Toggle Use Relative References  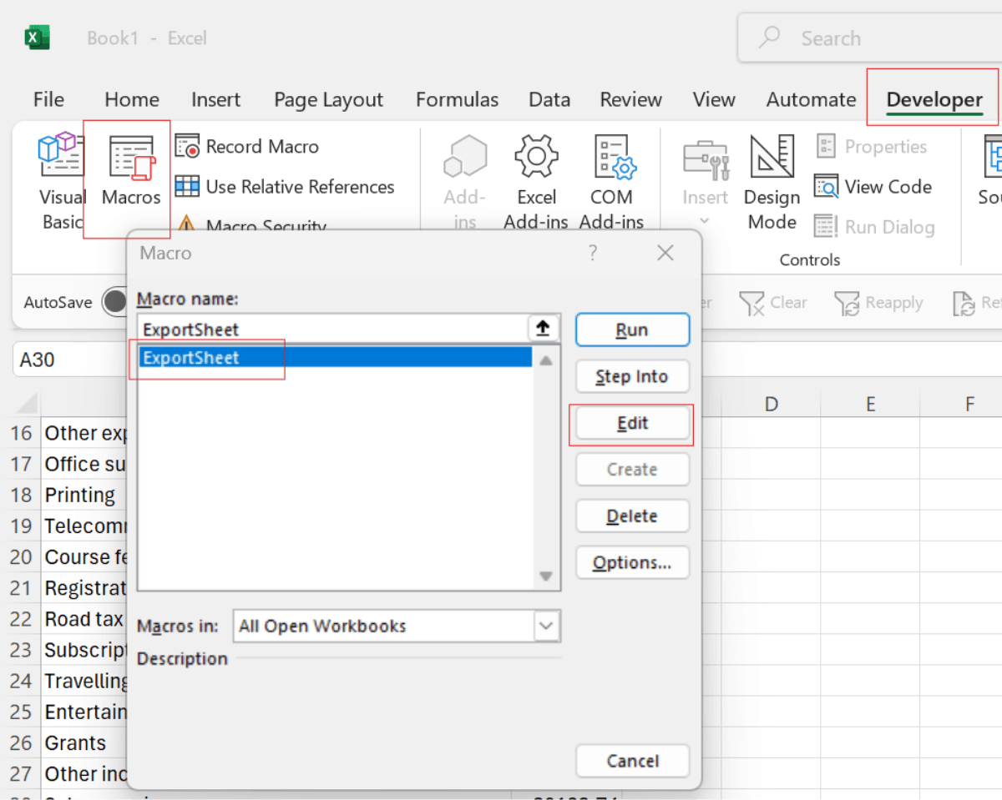point(285,186)
